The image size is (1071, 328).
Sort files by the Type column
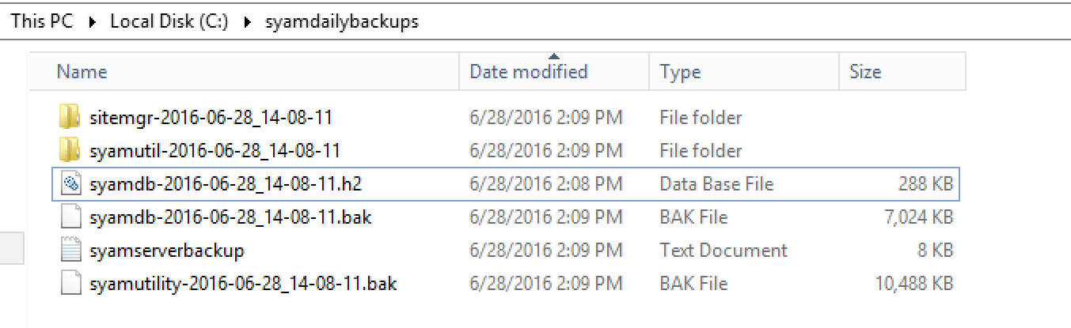pos(680,72)
